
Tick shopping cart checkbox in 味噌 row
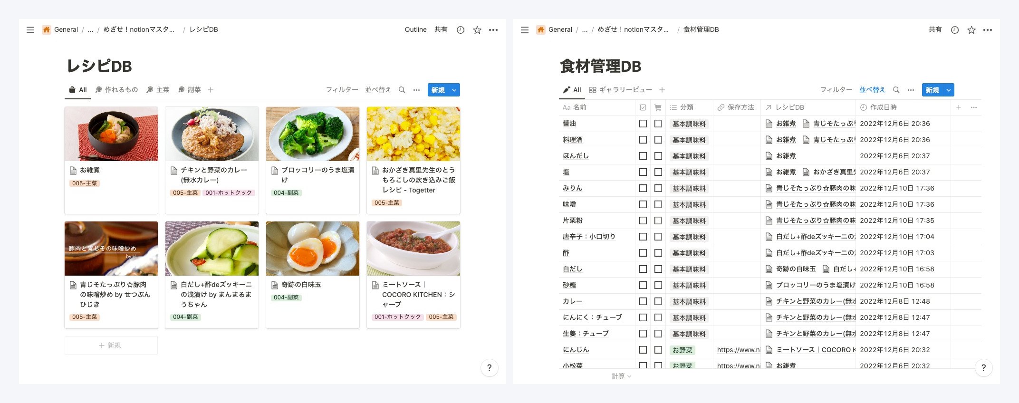coord(658,204)
